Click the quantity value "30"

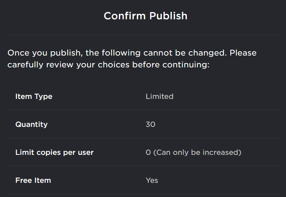pyautogui.click(x=150, y=125)
